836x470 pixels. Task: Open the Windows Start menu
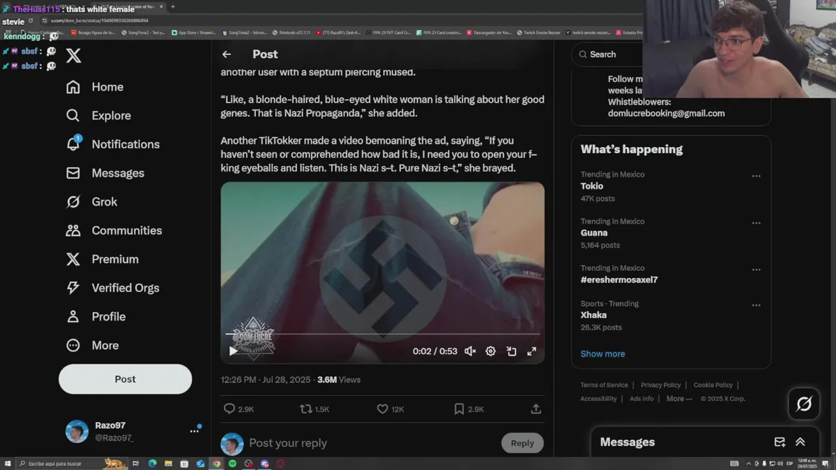click(x=7, y=463)
